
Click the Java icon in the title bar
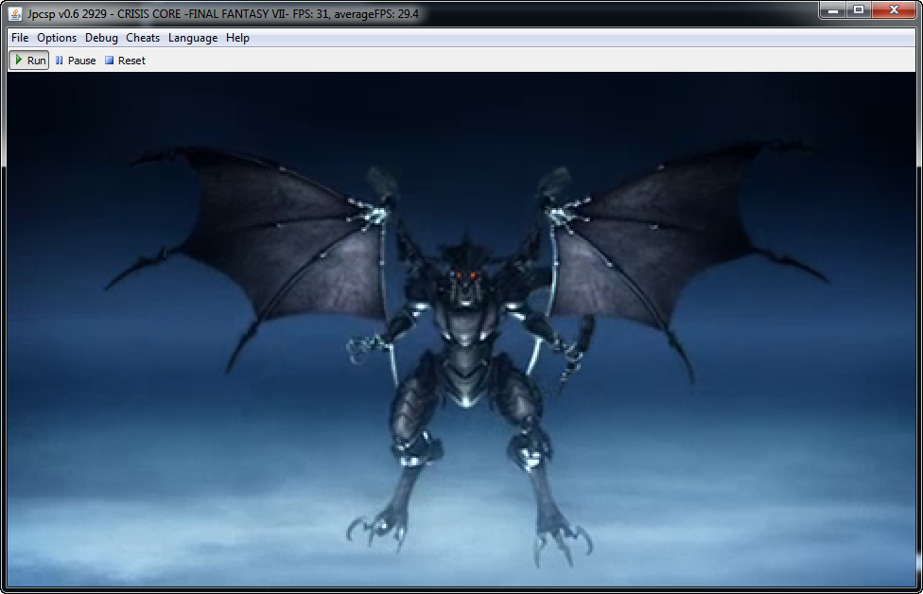(15, 13)
